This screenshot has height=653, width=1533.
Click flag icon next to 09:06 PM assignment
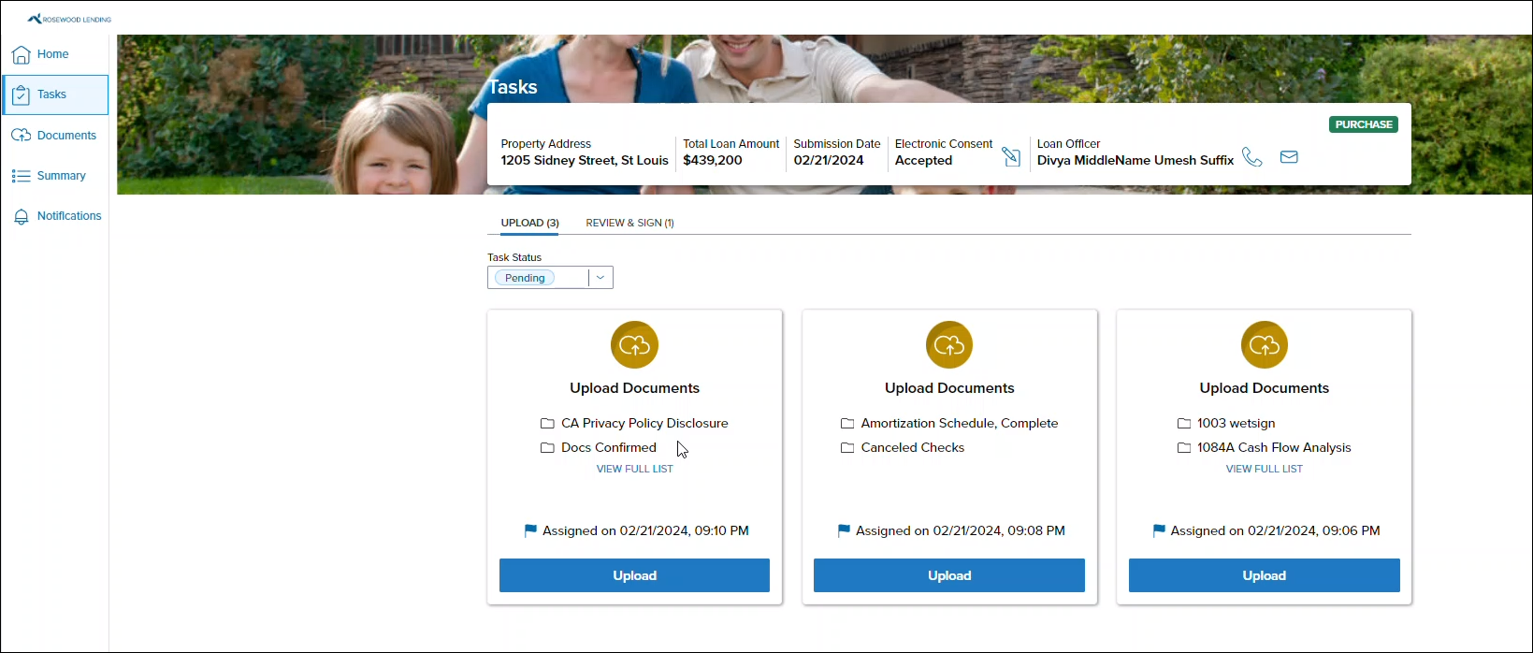[x=1159, y=530]
